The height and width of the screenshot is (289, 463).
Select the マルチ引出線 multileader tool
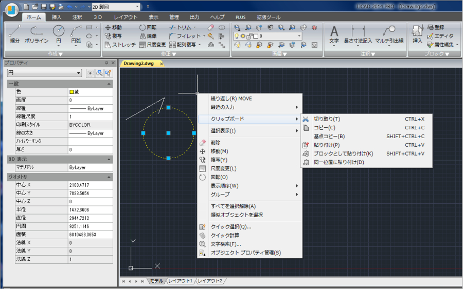(389, 35)
